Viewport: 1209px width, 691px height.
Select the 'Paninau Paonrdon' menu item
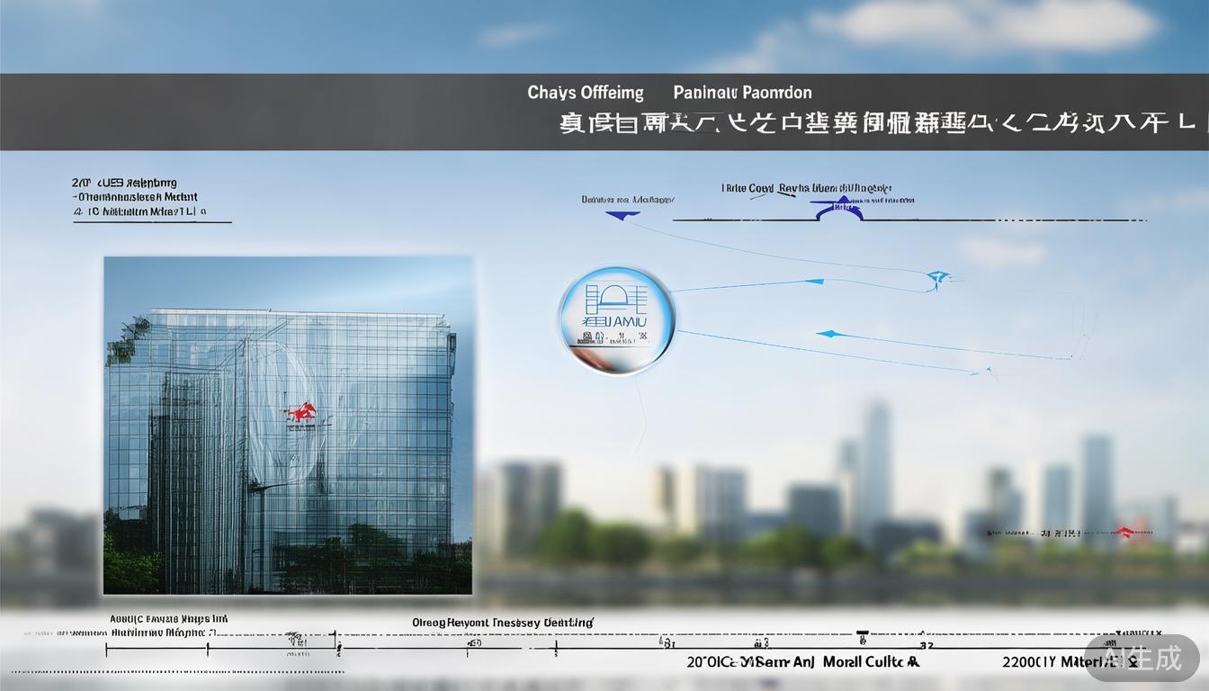[x=742, y=92]
